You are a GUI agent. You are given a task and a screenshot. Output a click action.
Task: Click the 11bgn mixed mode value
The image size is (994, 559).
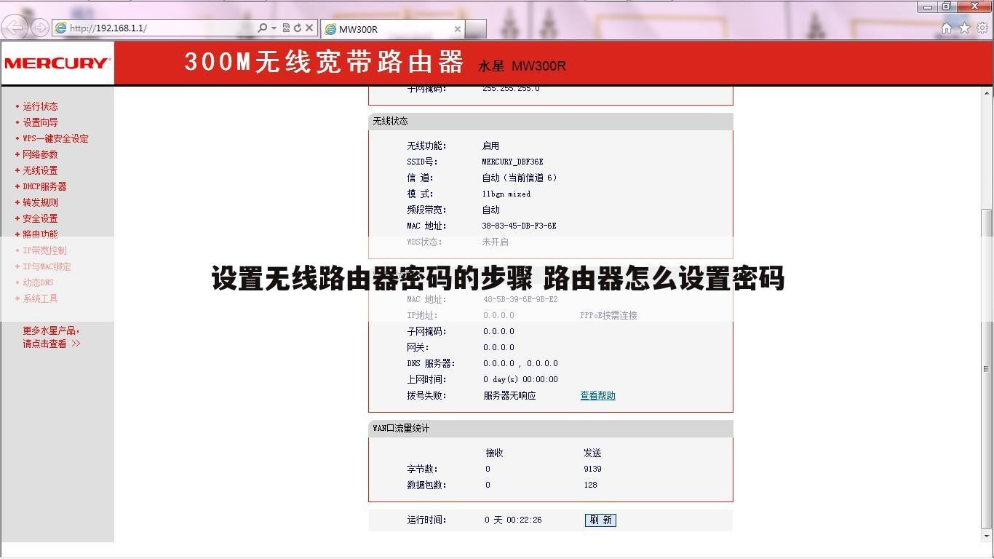[506, 194]
